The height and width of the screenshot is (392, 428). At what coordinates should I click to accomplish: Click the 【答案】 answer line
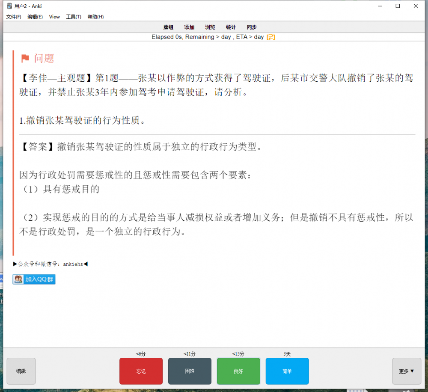pos(140,147)
